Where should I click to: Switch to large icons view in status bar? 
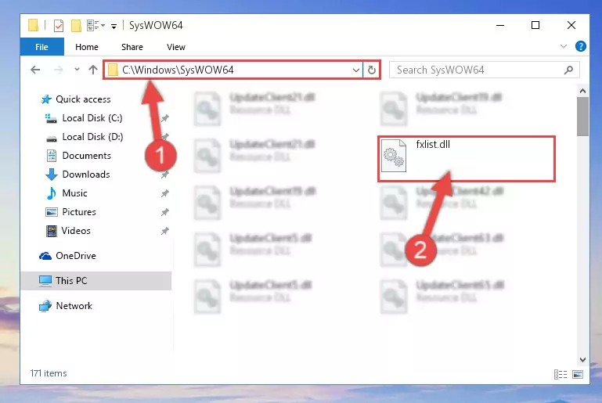click(578, 374)
